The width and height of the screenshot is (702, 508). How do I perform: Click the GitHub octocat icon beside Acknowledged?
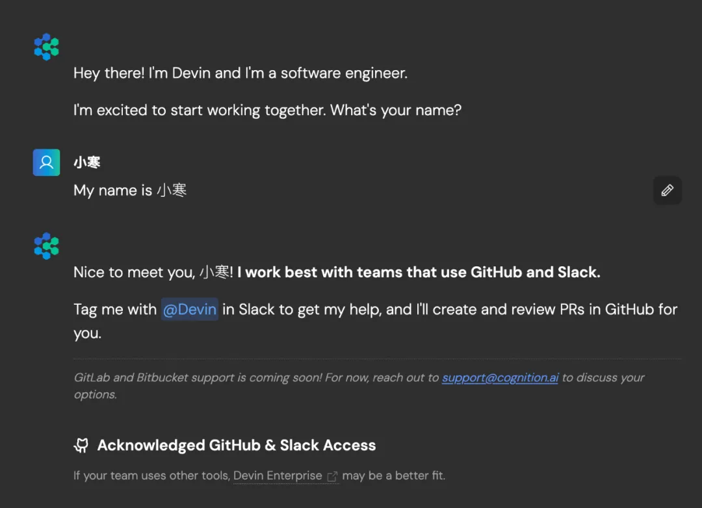point(81,446)
